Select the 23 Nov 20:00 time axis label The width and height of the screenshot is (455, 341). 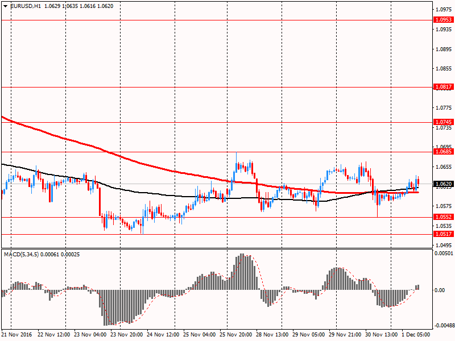coord(126,334)
